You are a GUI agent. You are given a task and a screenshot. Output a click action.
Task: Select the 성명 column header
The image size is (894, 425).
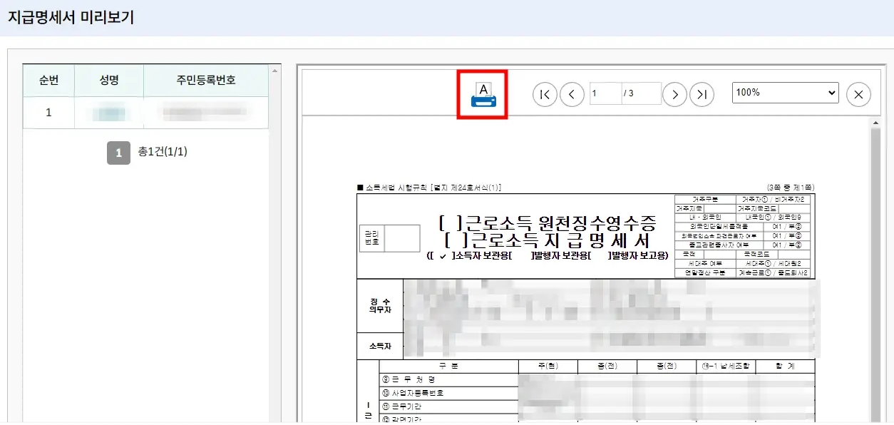[x=108, y=81]
